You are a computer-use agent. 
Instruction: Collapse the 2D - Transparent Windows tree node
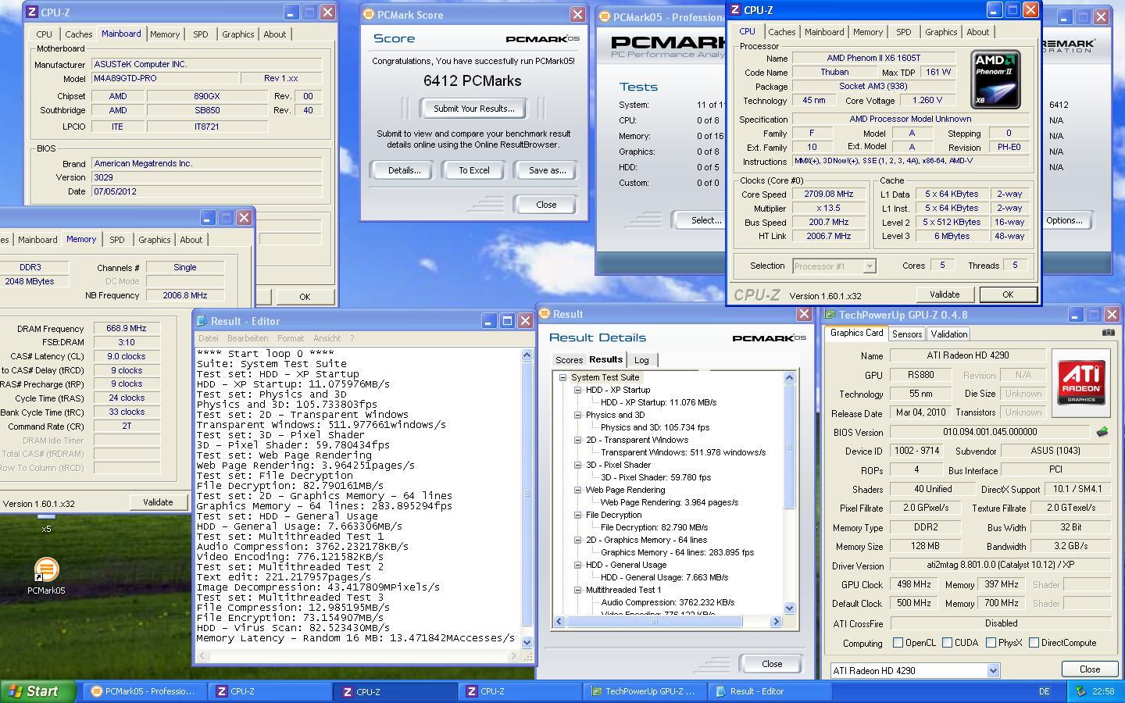[x=577, y=440]
